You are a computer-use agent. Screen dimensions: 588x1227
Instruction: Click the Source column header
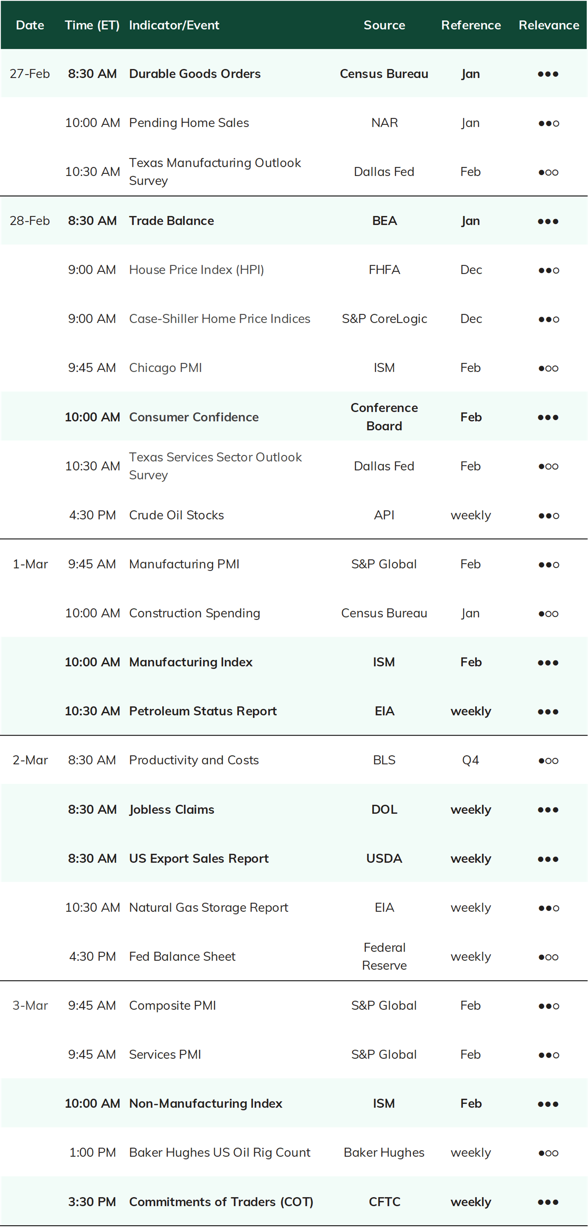tap(384, 25)
